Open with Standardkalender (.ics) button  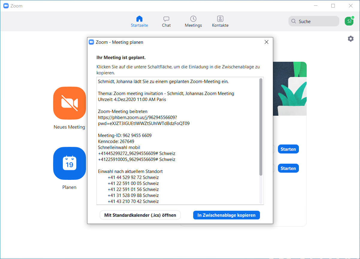(x=140, y=215)
